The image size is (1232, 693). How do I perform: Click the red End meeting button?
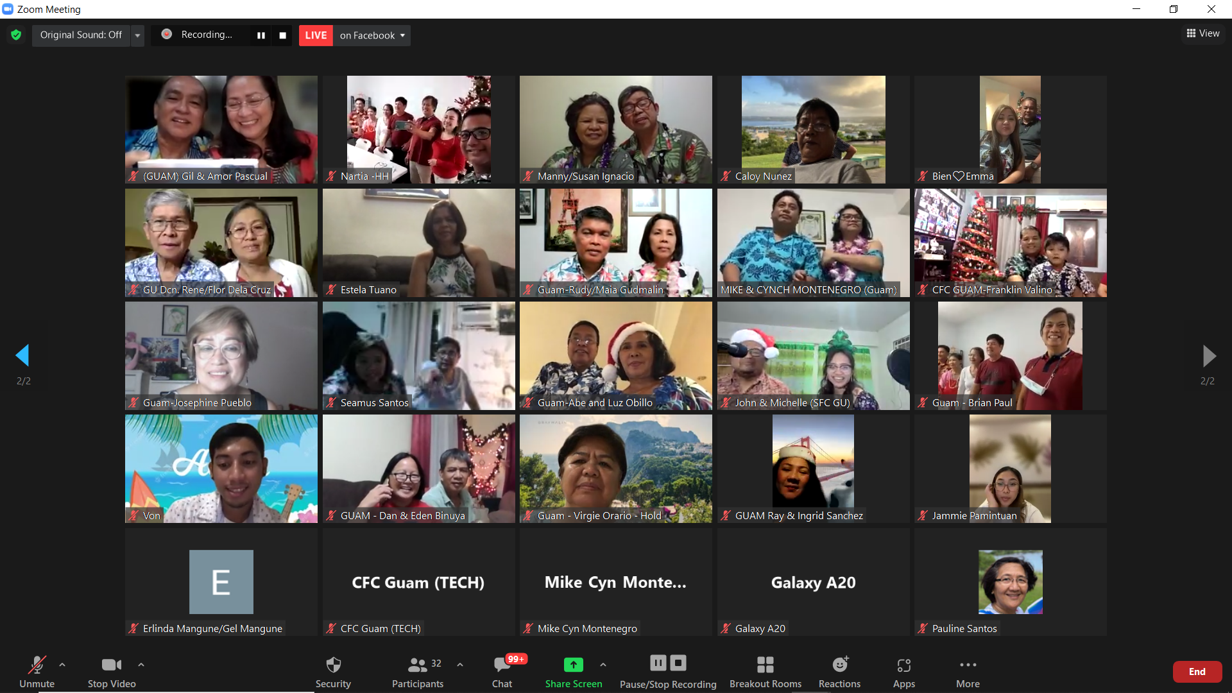coord(1197,671)
